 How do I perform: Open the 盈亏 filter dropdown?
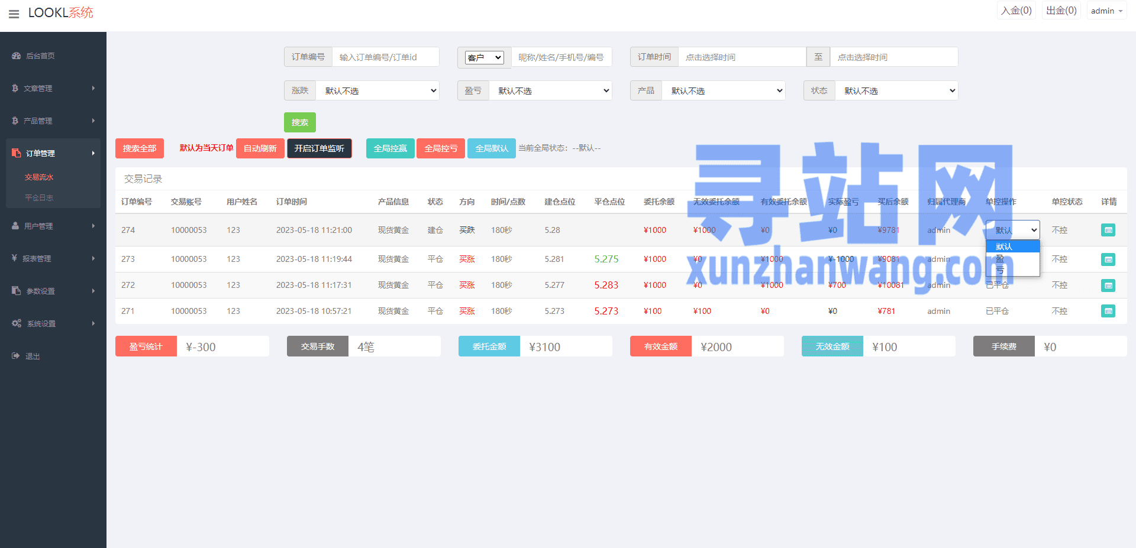(551, 90)
